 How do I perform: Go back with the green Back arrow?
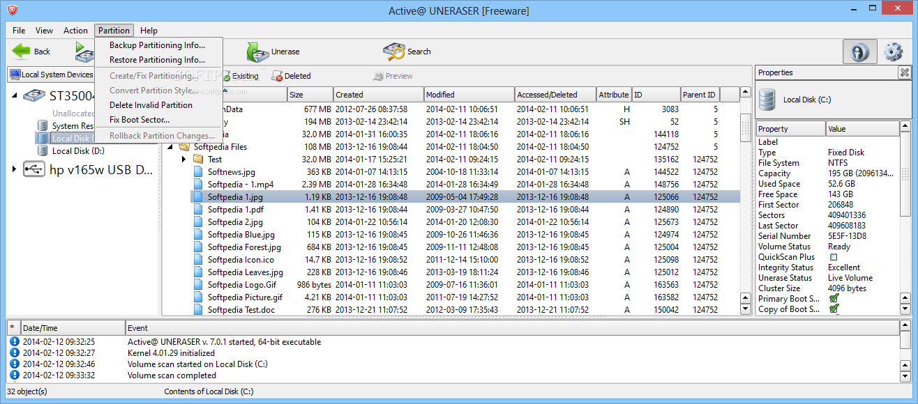pyautogui.click(x=22, y=51)
